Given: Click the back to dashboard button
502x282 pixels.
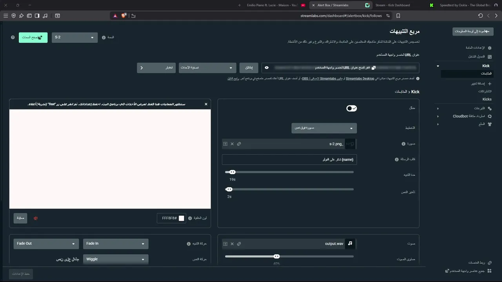Looking at the screenshot, I should point(473,31).
